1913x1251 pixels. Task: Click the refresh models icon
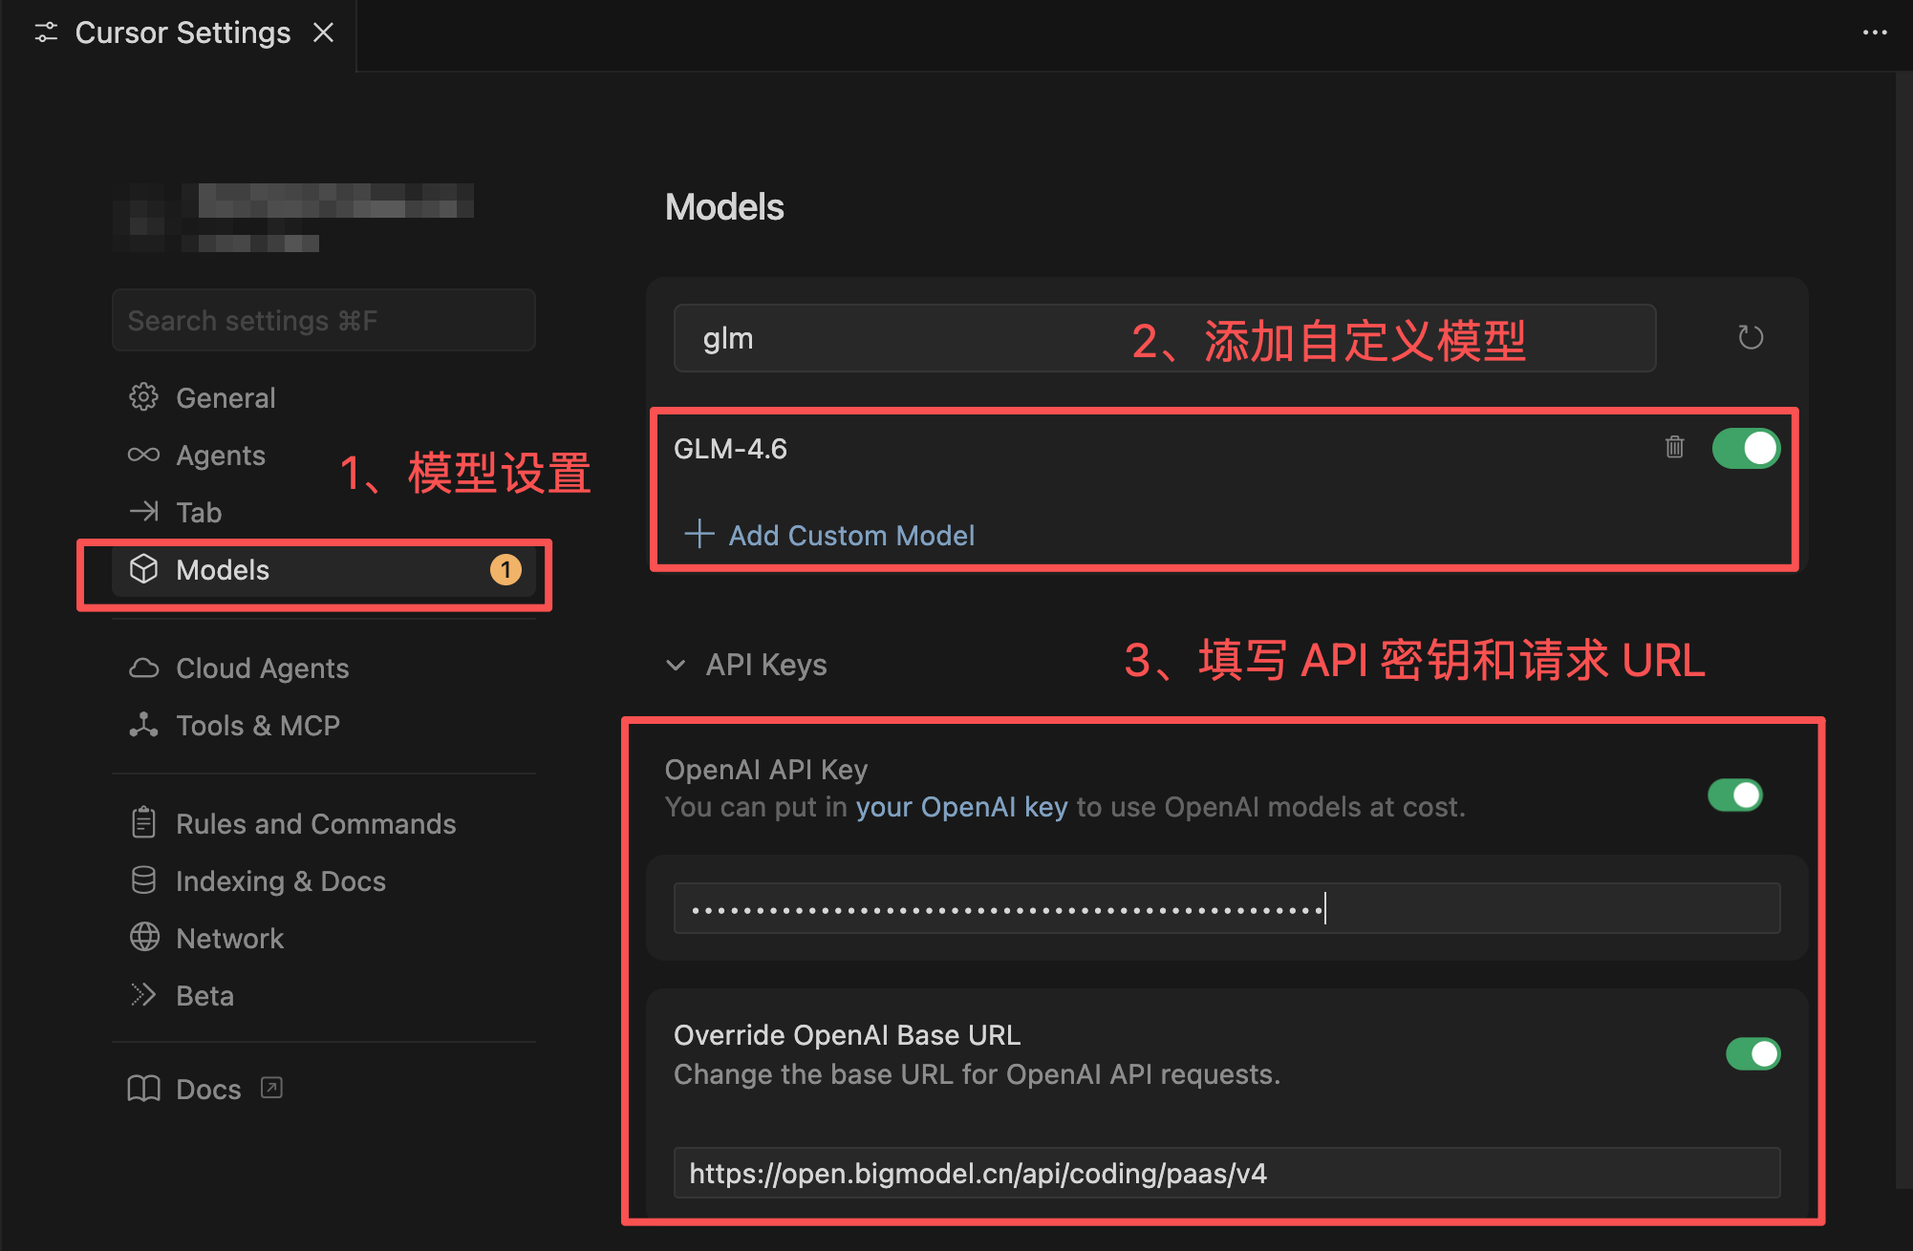1750,337
